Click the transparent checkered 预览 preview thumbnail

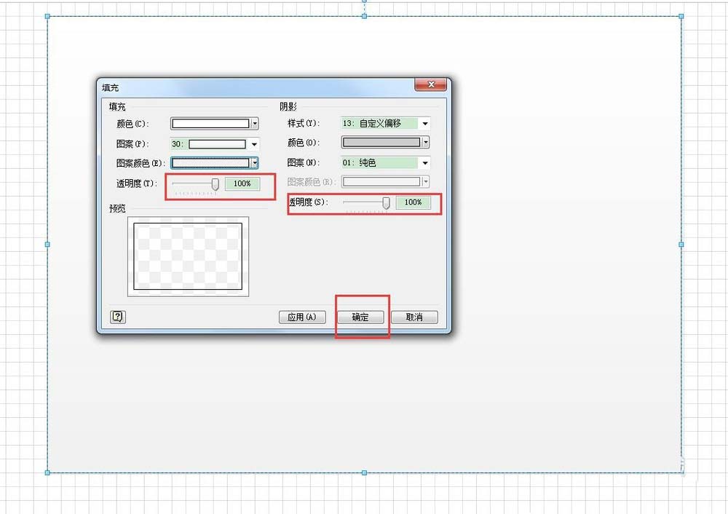tap(187, 256)
